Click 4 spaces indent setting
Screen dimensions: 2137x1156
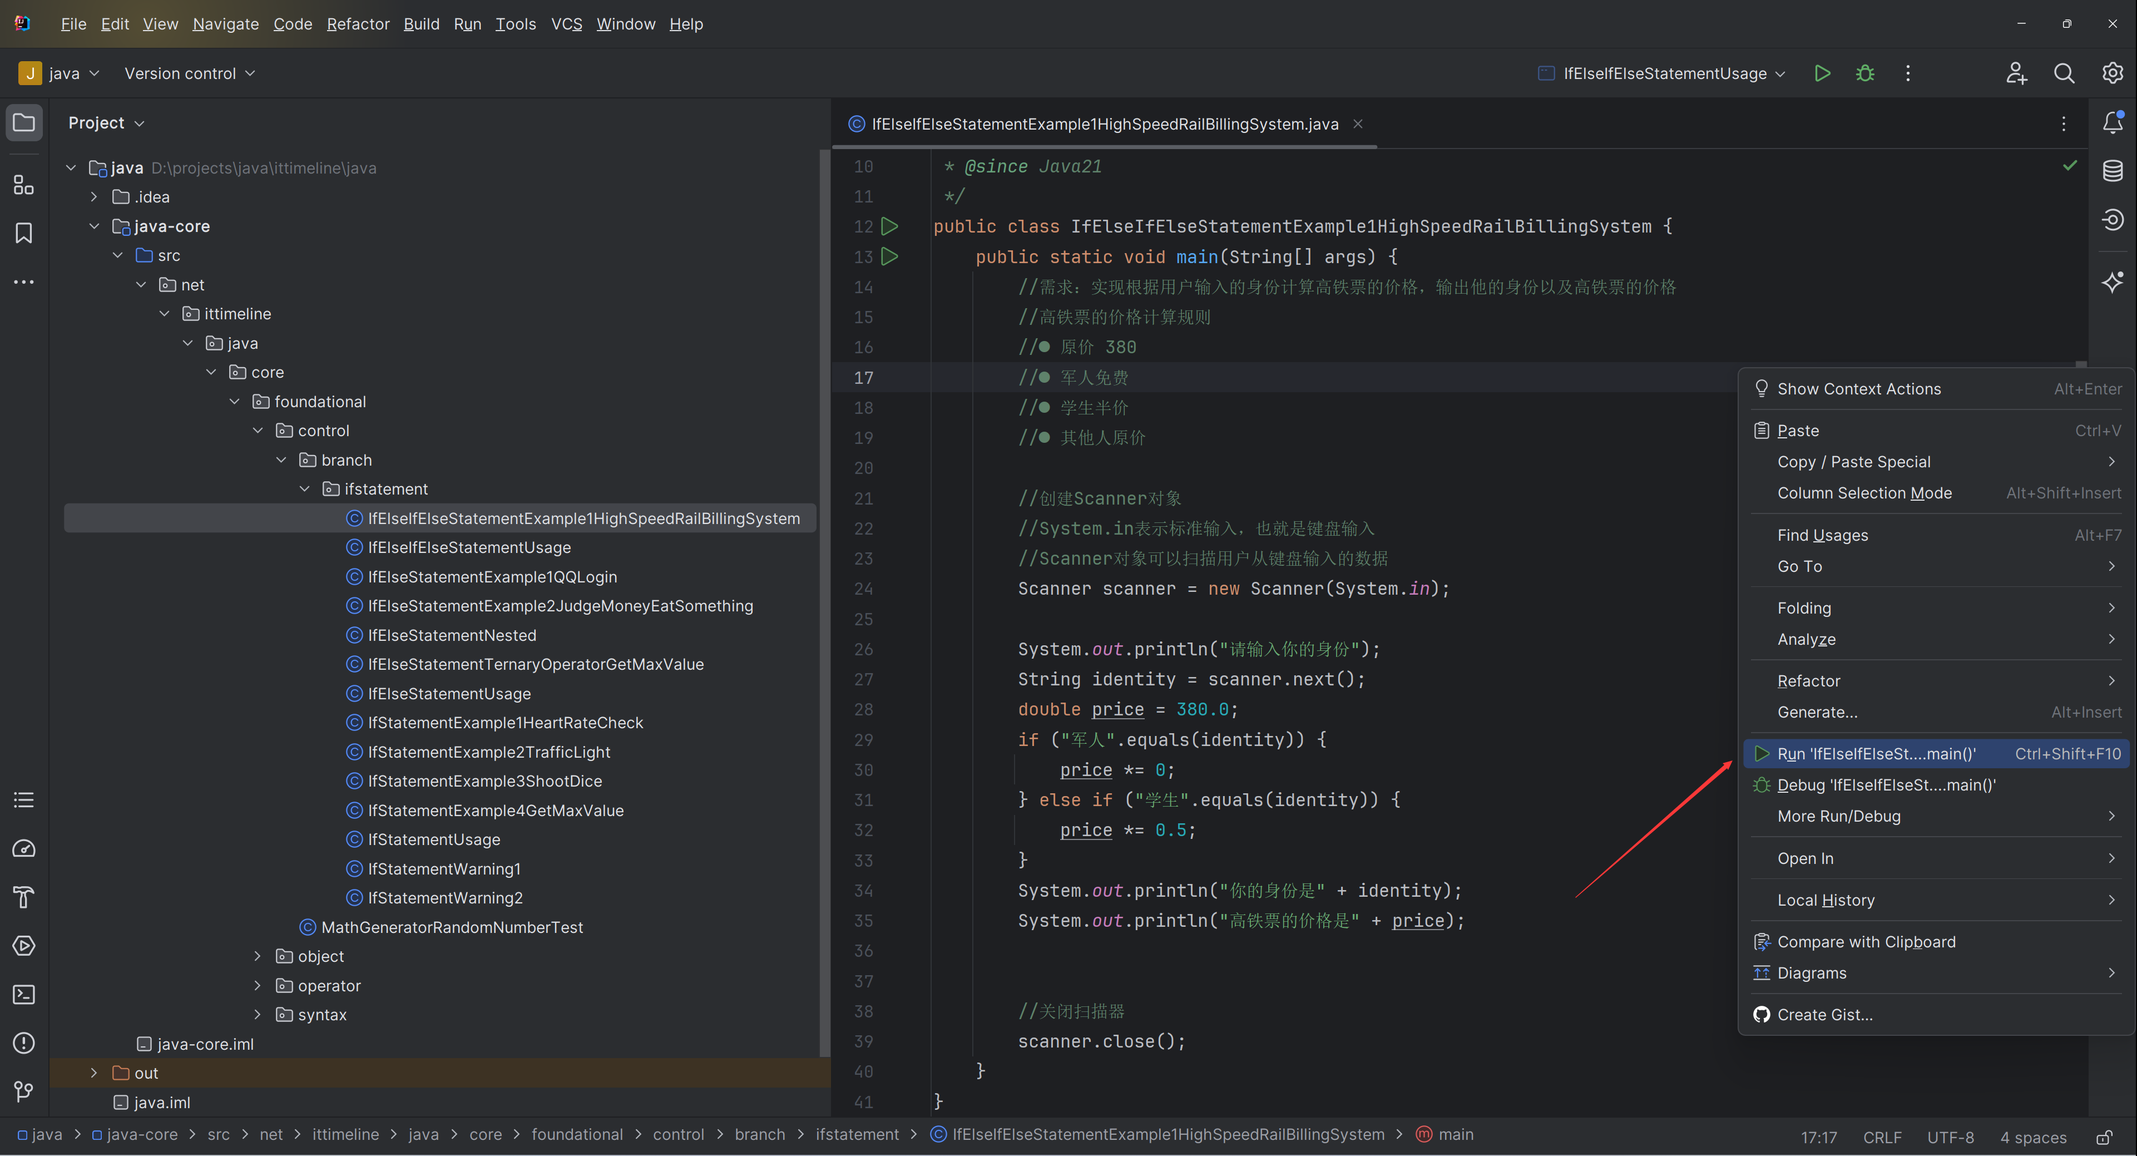pos(2034,1137)
